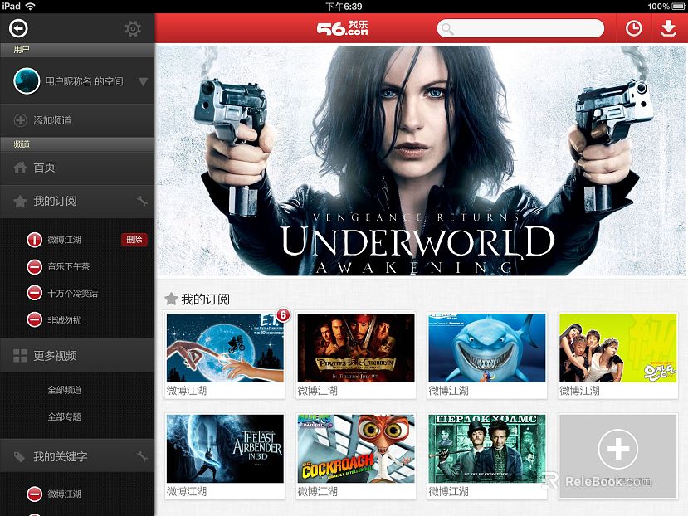Image resolution: width=688 pixels, height=516 pixels.
Task: Select 添加频道 menu entry
Action: click(x=52, y=120)
